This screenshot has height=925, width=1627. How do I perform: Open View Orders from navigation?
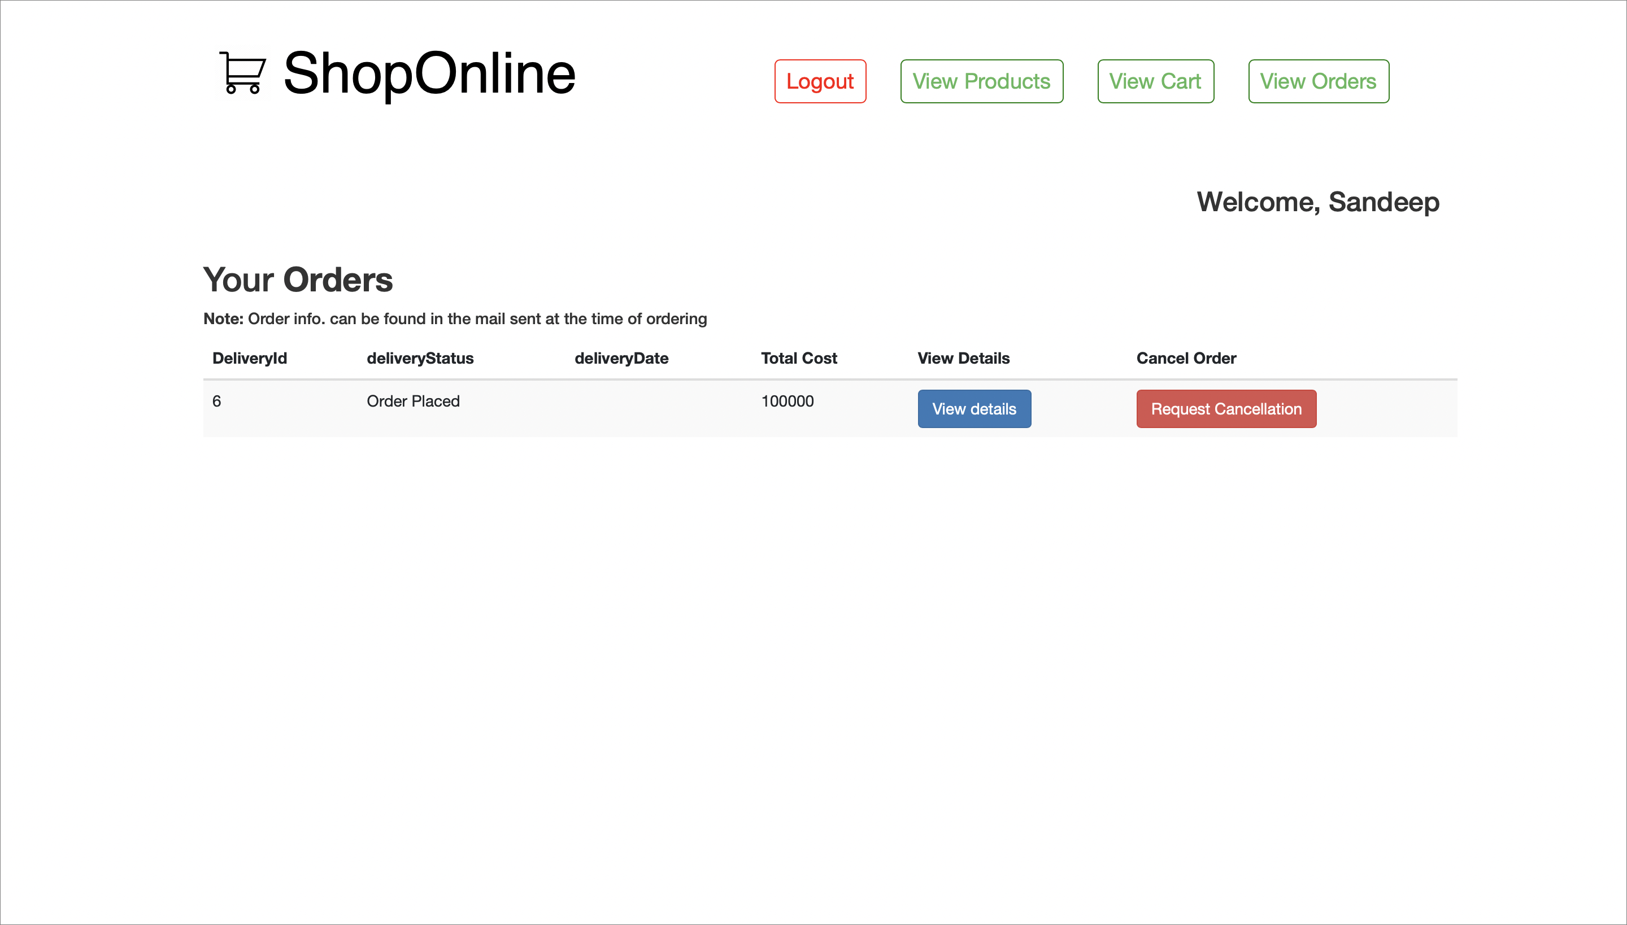pyautogui.click(x=1318, y=81)
